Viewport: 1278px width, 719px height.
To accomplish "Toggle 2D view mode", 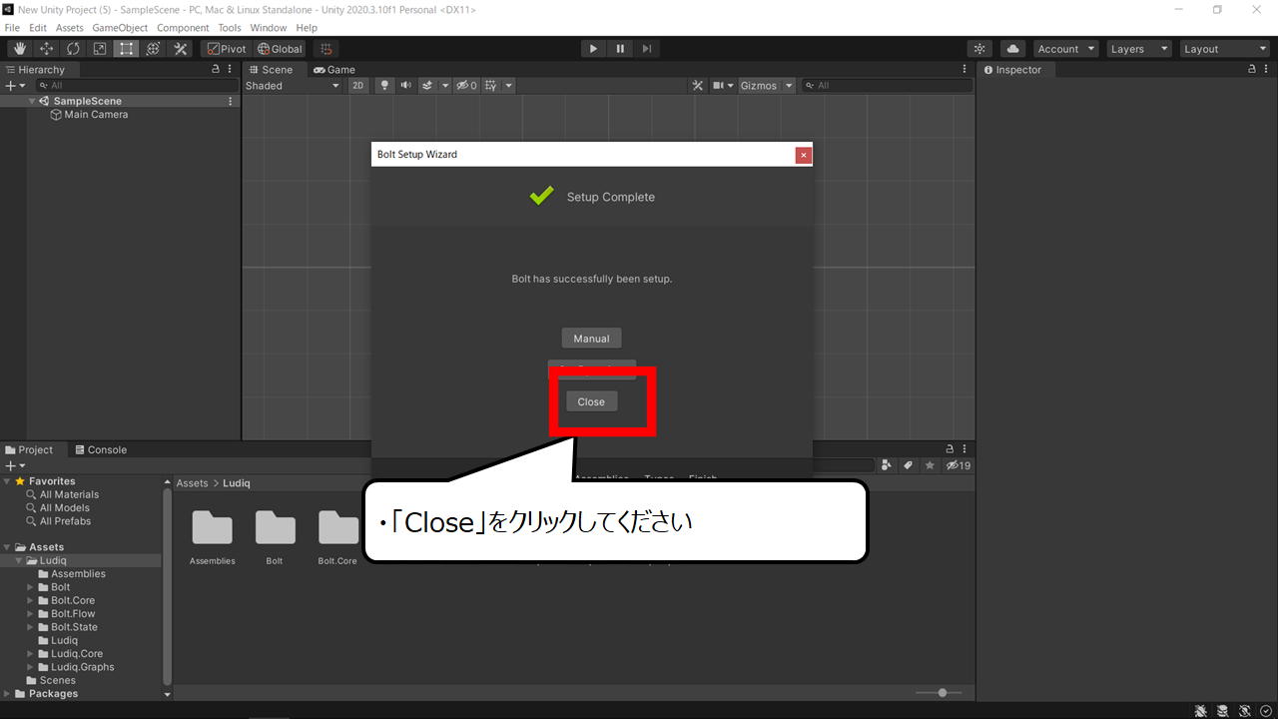I will pos(358,86).
